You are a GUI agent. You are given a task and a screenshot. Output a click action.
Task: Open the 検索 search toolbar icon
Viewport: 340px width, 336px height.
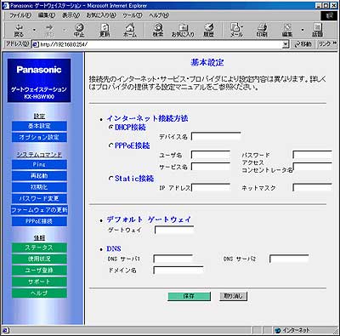[158, 30]
